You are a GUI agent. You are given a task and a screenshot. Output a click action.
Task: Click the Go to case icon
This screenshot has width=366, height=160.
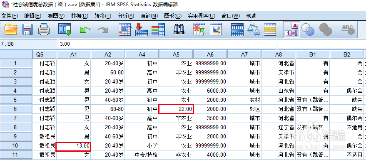coord(125,30)
